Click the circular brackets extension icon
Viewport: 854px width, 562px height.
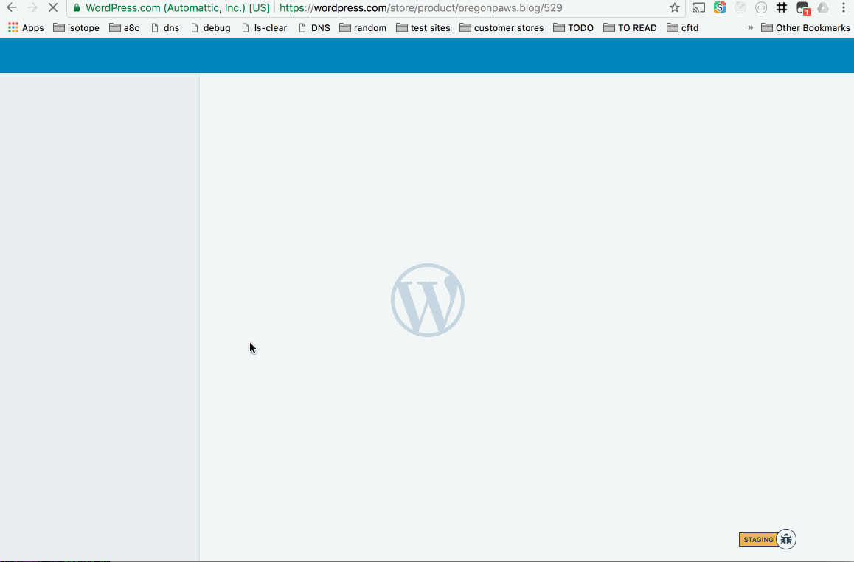pyautogui.click(x=761, y=7)
